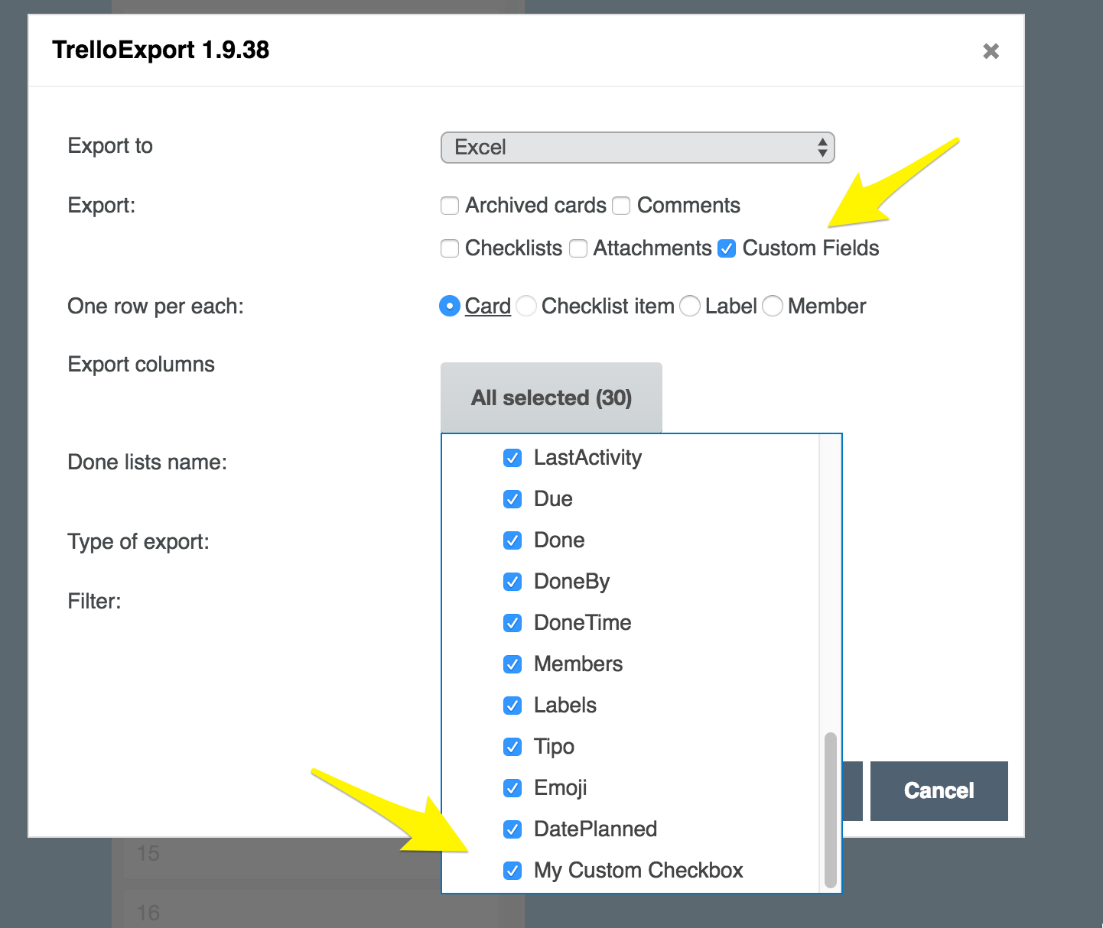Collapse the All selected (30) column picker
This screenshot has width=1103, height=928.
tap(551, 397)
